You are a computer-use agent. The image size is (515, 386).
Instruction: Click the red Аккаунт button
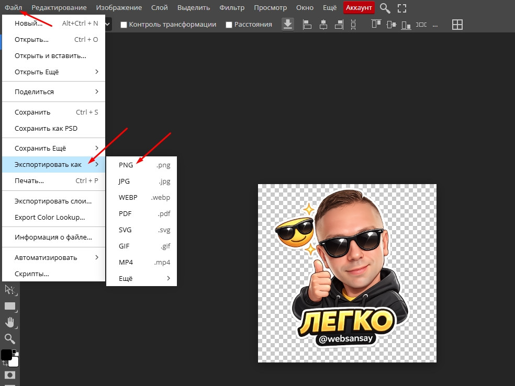(359, 7)
